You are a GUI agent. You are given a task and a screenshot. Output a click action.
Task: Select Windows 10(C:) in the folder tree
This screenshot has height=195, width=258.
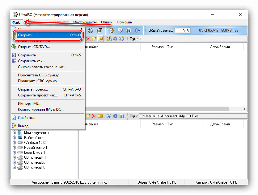click(36, 143)
